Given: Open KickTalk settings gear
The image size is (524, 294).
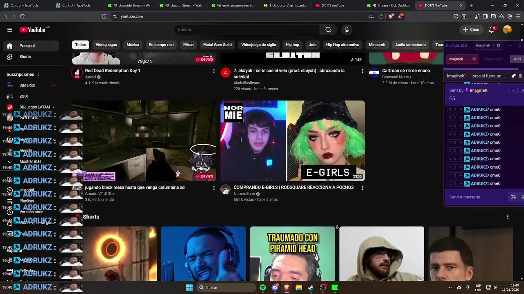Looking at the screenshot, I should tap(498, 45).
